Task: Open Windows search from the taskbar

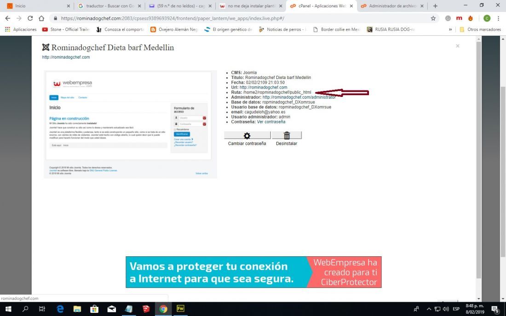Action: click(25, 309)
